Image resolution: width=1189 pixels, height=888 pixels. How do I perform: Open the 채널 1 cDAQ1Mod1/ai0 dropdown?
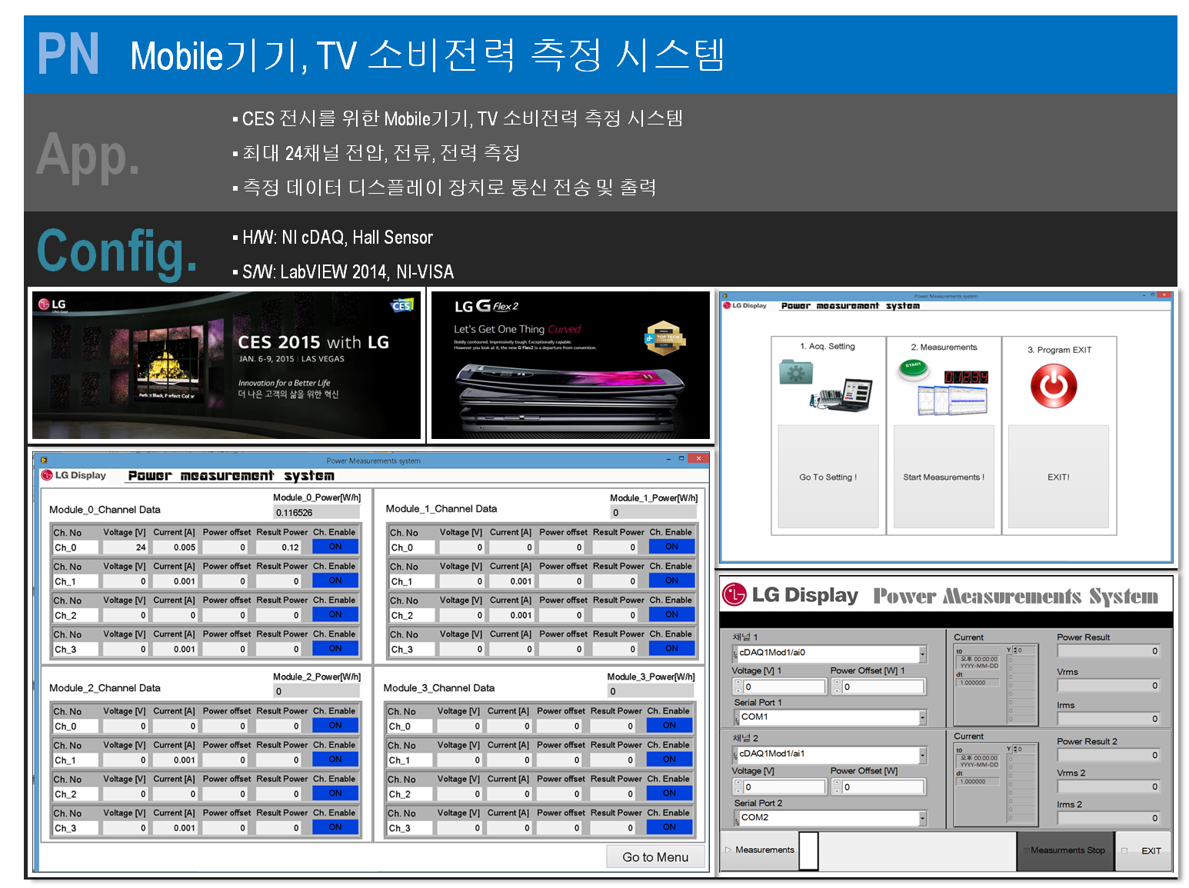[923, 654]
